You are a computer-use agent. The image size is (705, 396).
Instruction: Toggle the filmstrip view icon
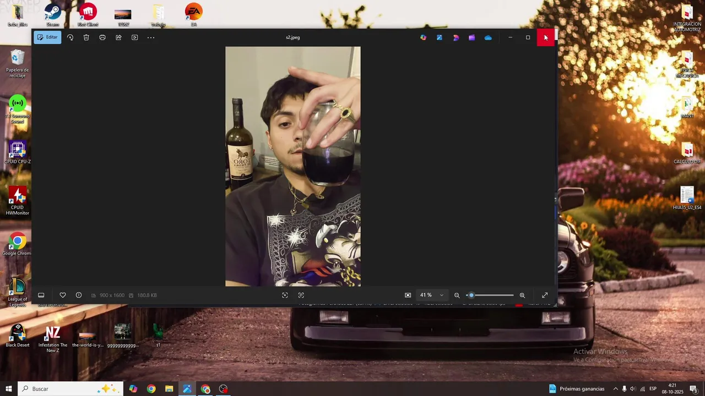pyautogui.click(x=41, y=295)
